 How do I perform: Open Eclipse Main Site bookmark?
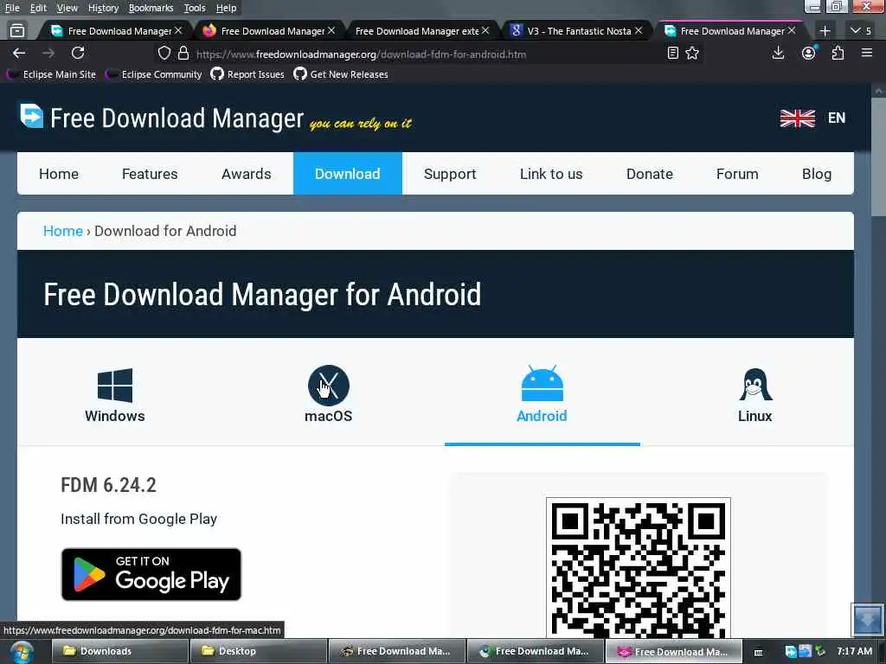51,74
